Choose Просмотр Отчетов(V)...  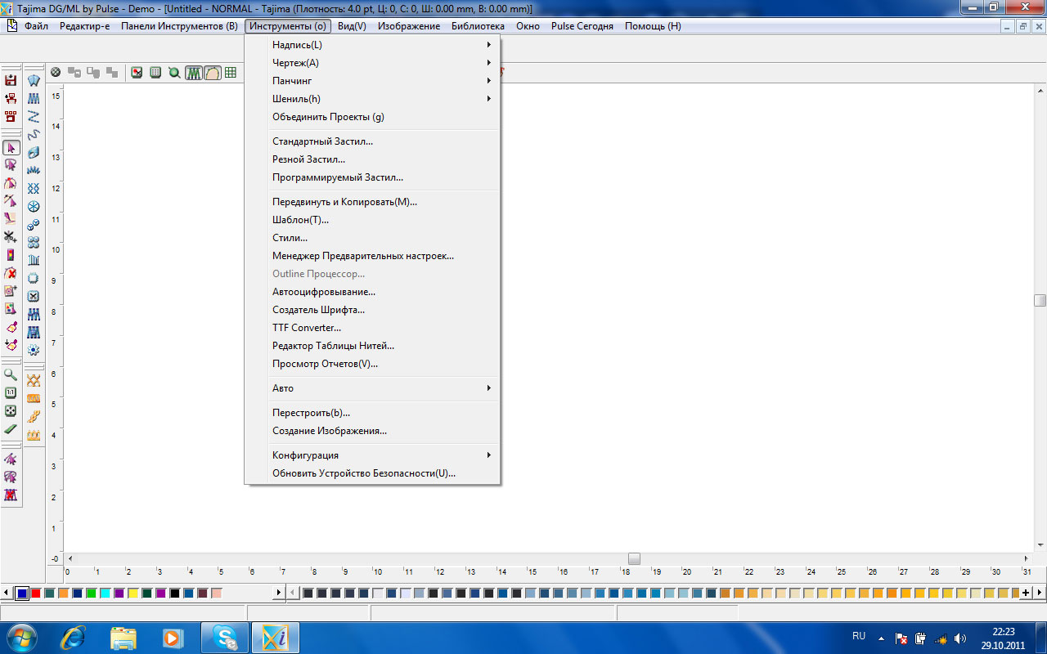[x=372, y=364]
